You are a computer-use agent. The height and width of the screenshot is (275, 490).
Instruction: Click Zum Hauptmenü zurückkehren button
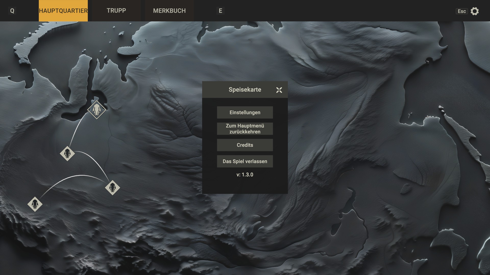pyautogui.click(x=245, y=129)
